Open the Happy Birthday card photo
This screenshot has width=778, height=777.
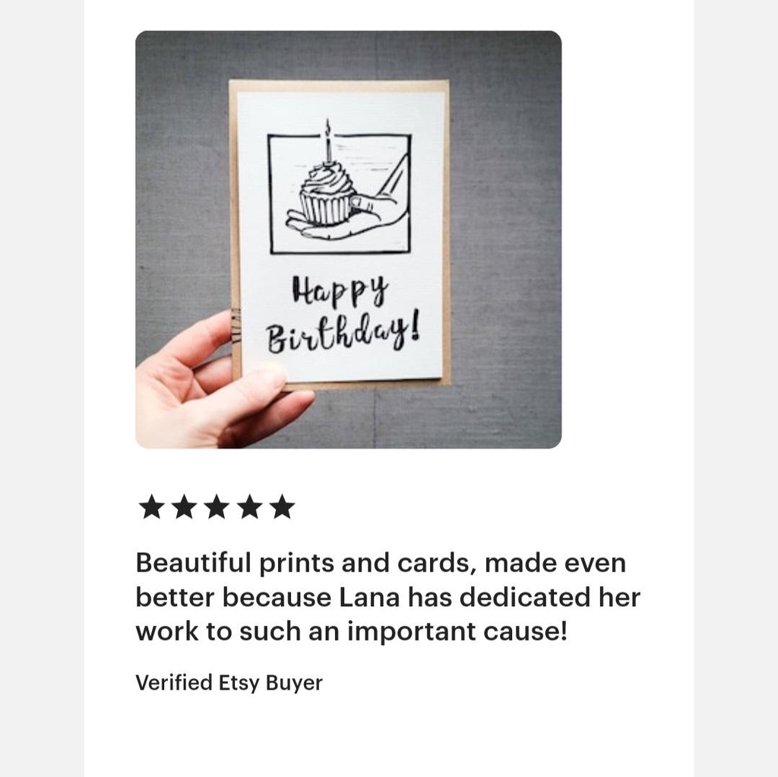pos(348,240)
